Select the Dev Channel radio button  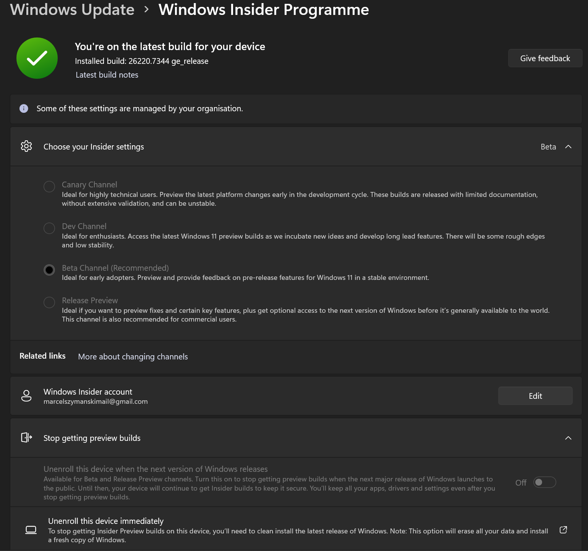tap(49, 228)
